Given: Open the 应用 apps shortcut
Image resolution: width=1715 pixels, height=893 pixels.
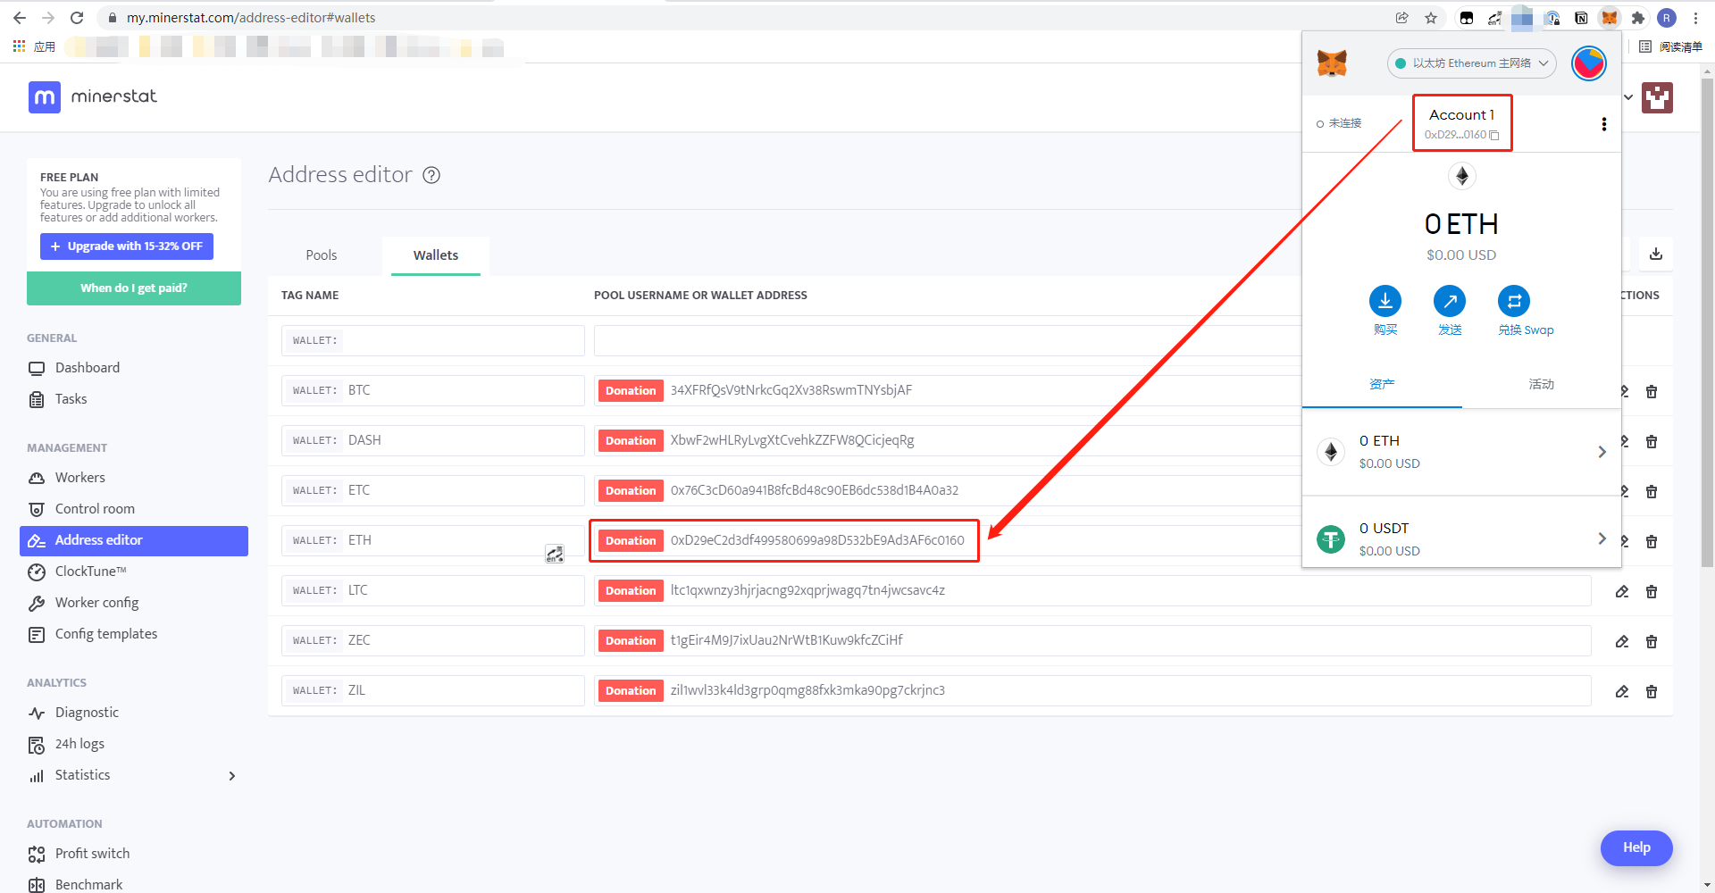Looking at the screenshot, I should click(x=34, y=46).
